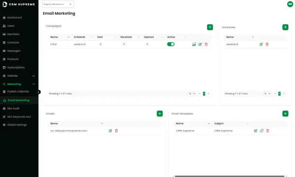Collapse the sidebar with arrow handle
The height and width of the screenshot is (177, 295).
pyautogui.click(x=39, y=92)
